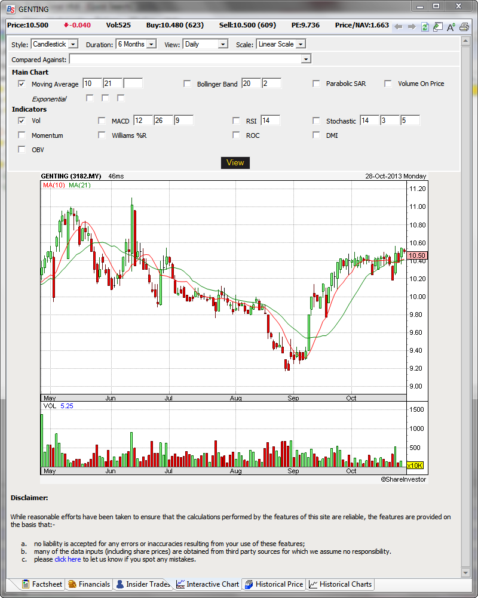Click the MA(21) legend label
Screen dimensions: 478x598
80,186
